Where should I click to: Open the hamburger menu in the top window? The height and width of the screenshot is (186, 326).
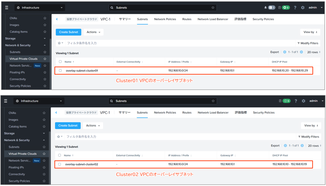7,8
